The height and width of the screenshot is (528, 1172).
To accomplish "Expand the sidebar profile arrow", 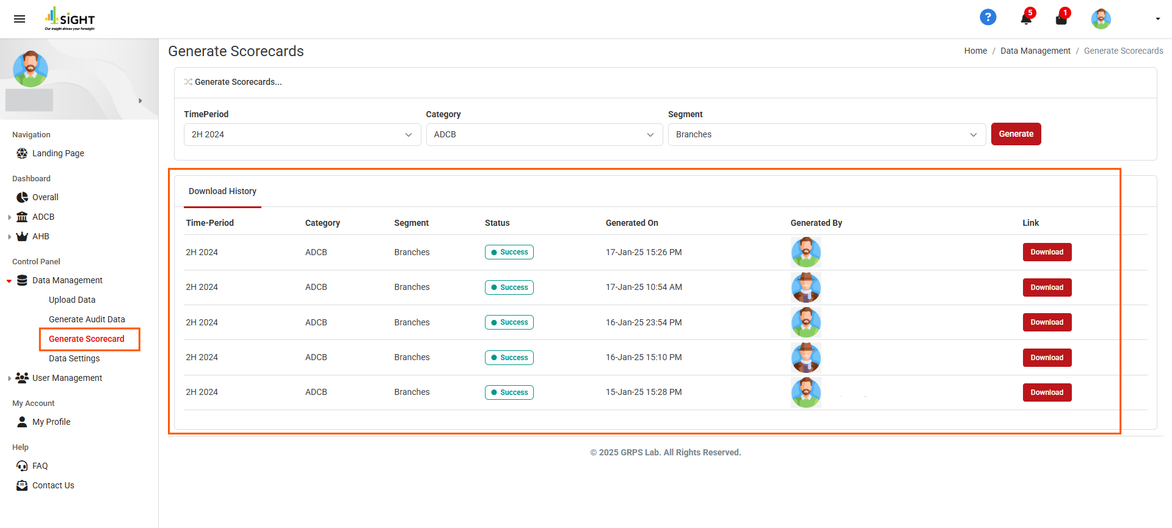I will pyautogui.click(x=140, y=101).
